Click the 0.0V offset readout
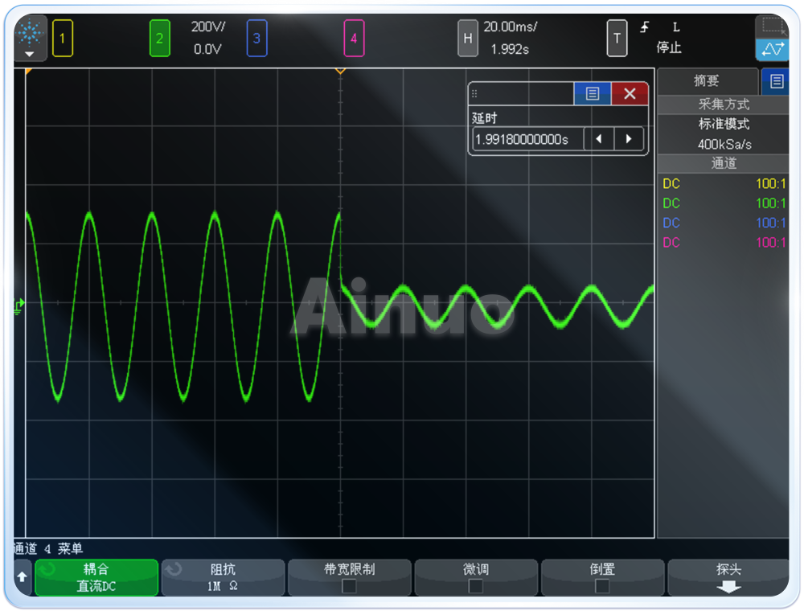 click(207, 49)
